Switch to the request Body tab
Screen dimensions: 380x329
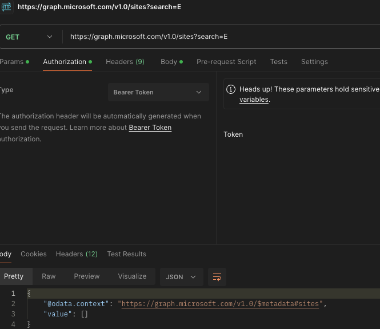(171, 62)
